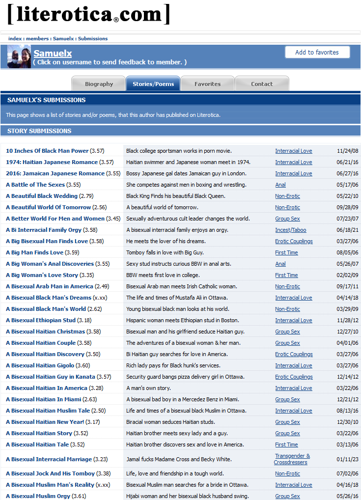
Task: Click the Samuelx username heading
Action: (53, 53)
